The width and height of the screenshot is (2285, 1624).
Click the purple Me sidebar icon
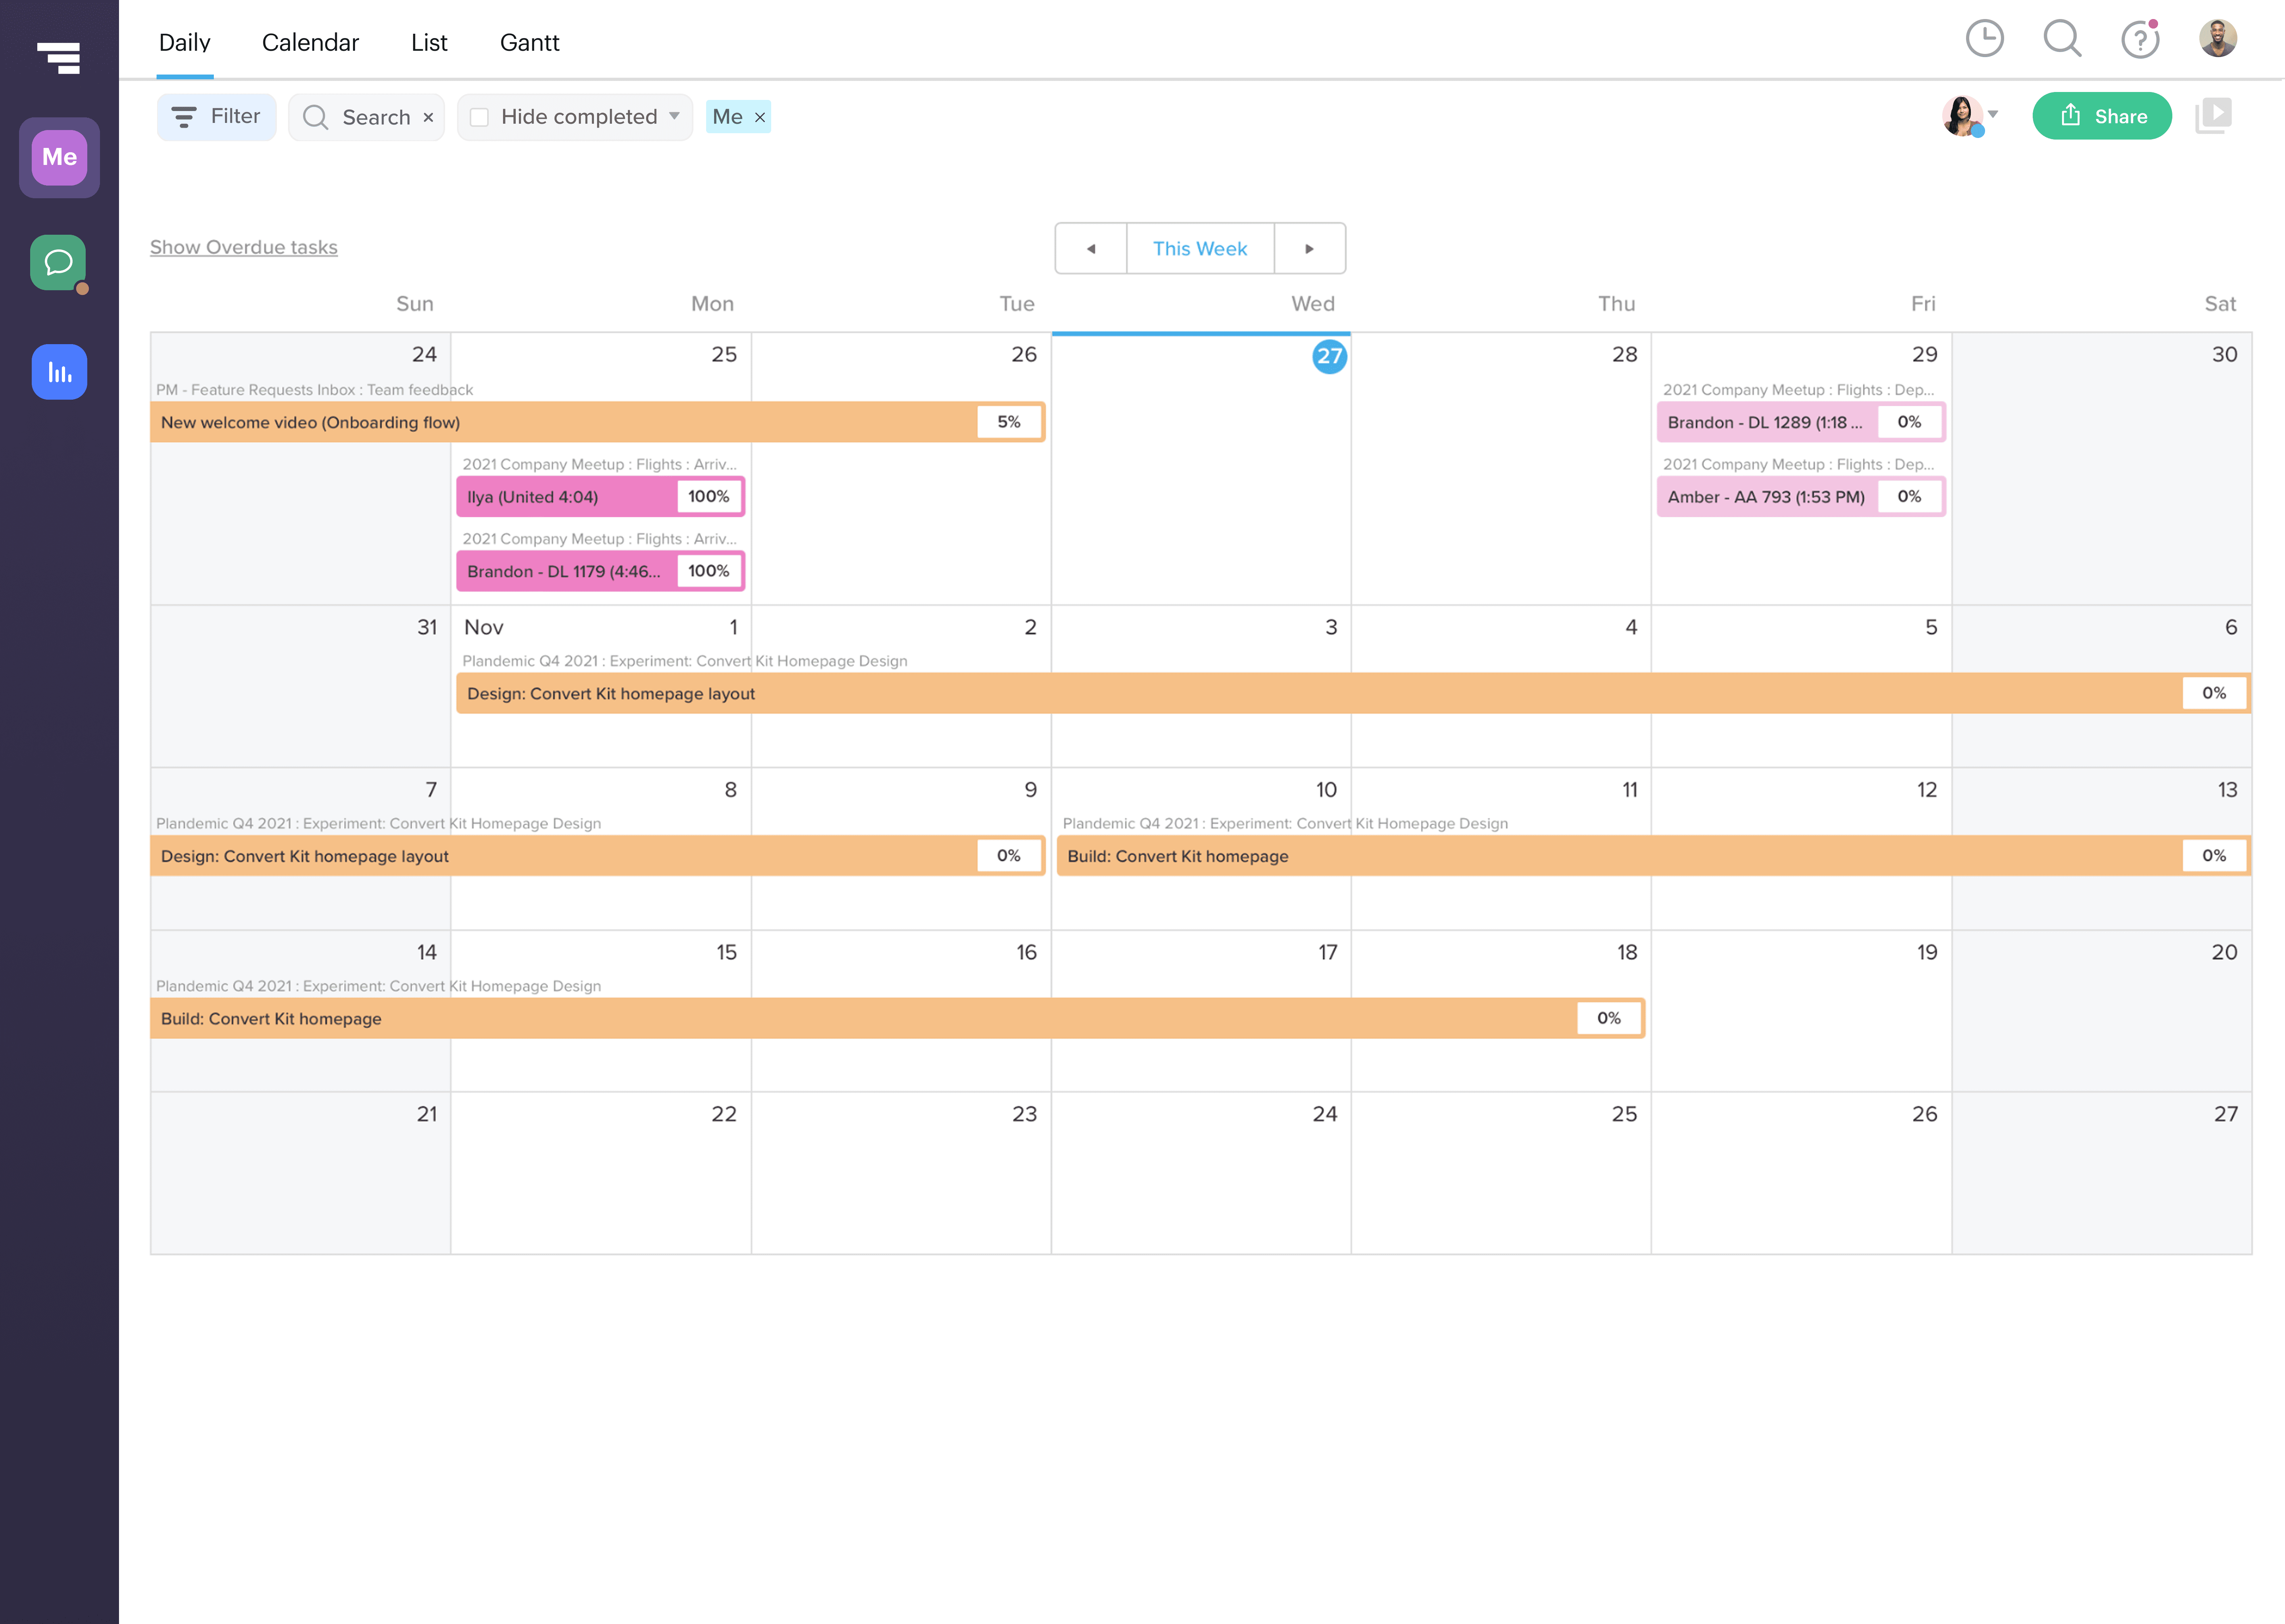click(x=59, y=157)
